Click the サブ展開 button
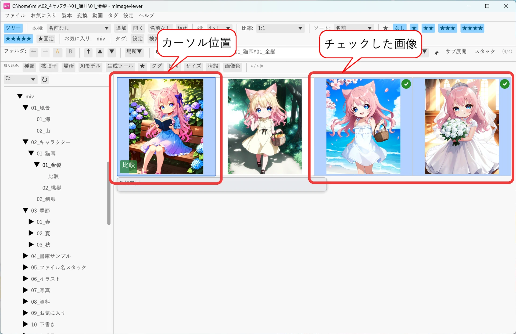The width and height of the screenshot is (516, 334). (456, 51)
